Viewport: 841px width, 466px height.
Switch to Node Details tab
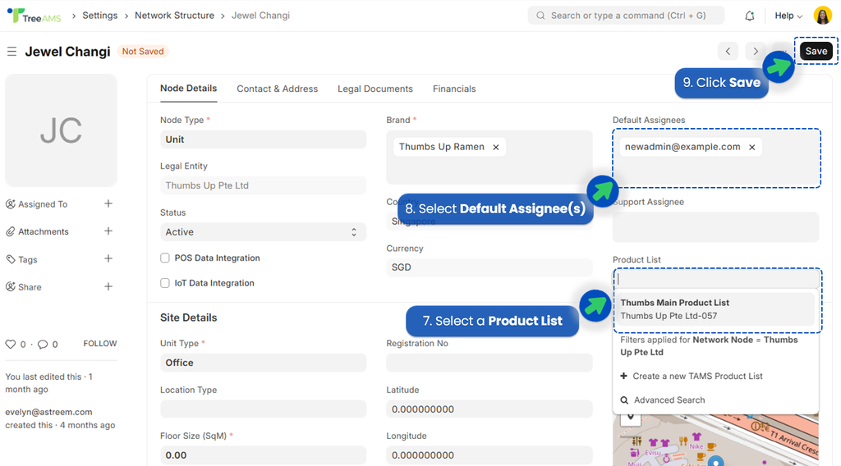coord(188,89)
